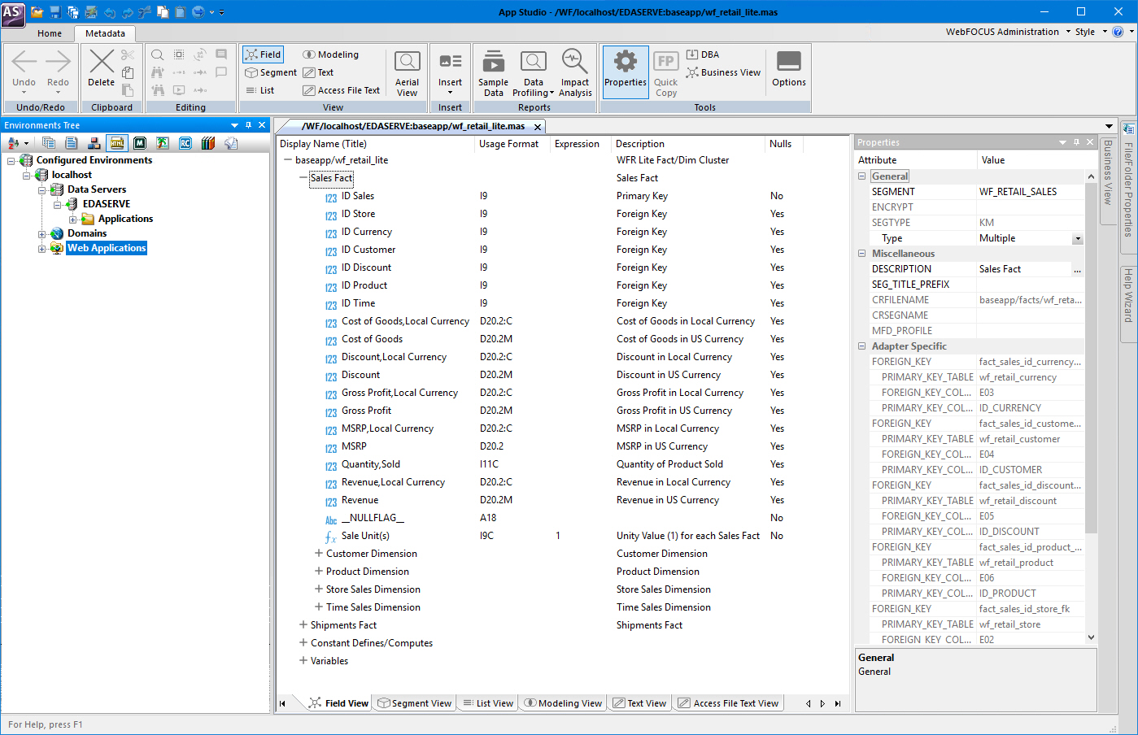Click the SEG_TITLE_PREFIX value field
The height and width of the screenshot is (735, 1138).
coord(1030,285)
